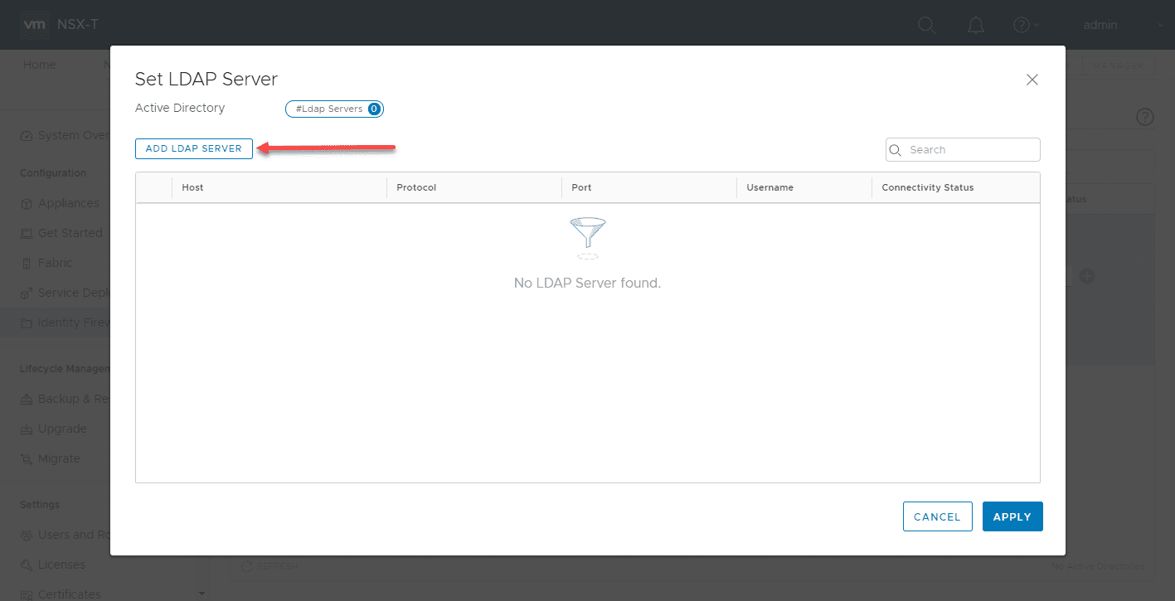Select the Fabric icon in the sidebar
Screen dimensions: 1175x601
coord(25,263)
